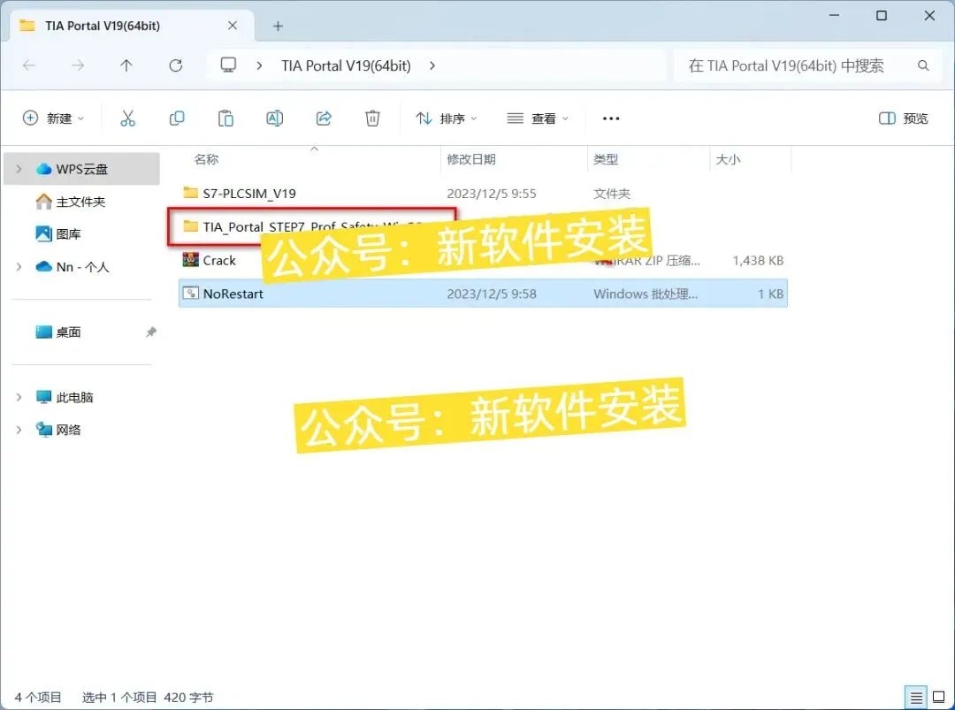Open the 新建 new item dropdown
The height and width of the screenshot is (710, 955).
(x=54, y=118)
